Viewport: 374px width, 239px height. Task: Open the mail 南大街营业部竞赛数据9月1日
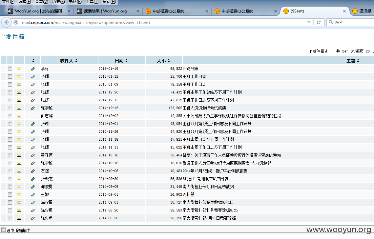pos(208,202)
